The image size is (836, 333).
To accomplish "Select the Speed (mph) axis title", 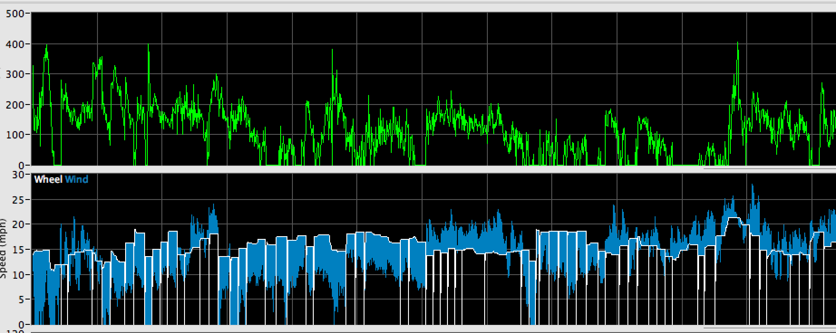I will point(4,249).
